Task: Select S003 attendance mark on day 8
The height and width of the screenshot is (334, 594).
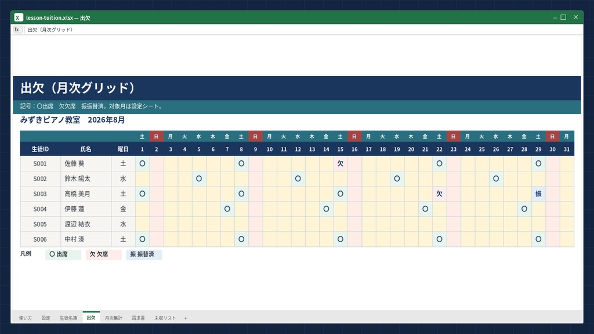Action: click(x=241, y=194)
